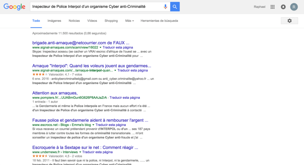Open Herramientas de búsqueda
This screenshot has width=304, height=165.
[159, 21]
